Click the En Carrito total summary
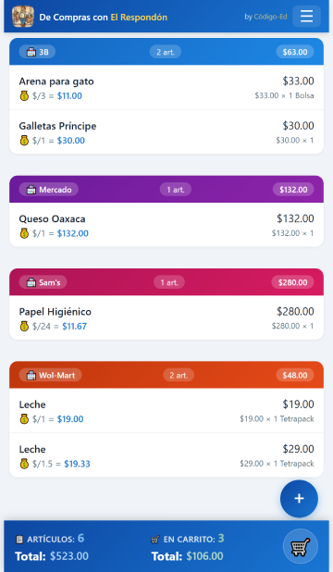This screenshot has height=572, width=333. (x=188, y=547)
